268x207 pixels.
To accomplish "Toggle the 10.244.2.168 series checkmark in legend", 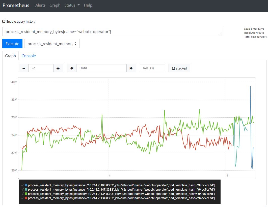I will pyautogui.click(x=22, y=185).
